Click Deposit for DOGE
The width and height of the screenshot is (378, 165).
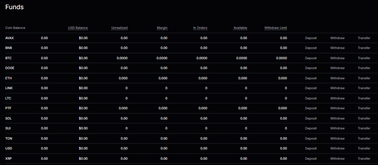(311, 68)
